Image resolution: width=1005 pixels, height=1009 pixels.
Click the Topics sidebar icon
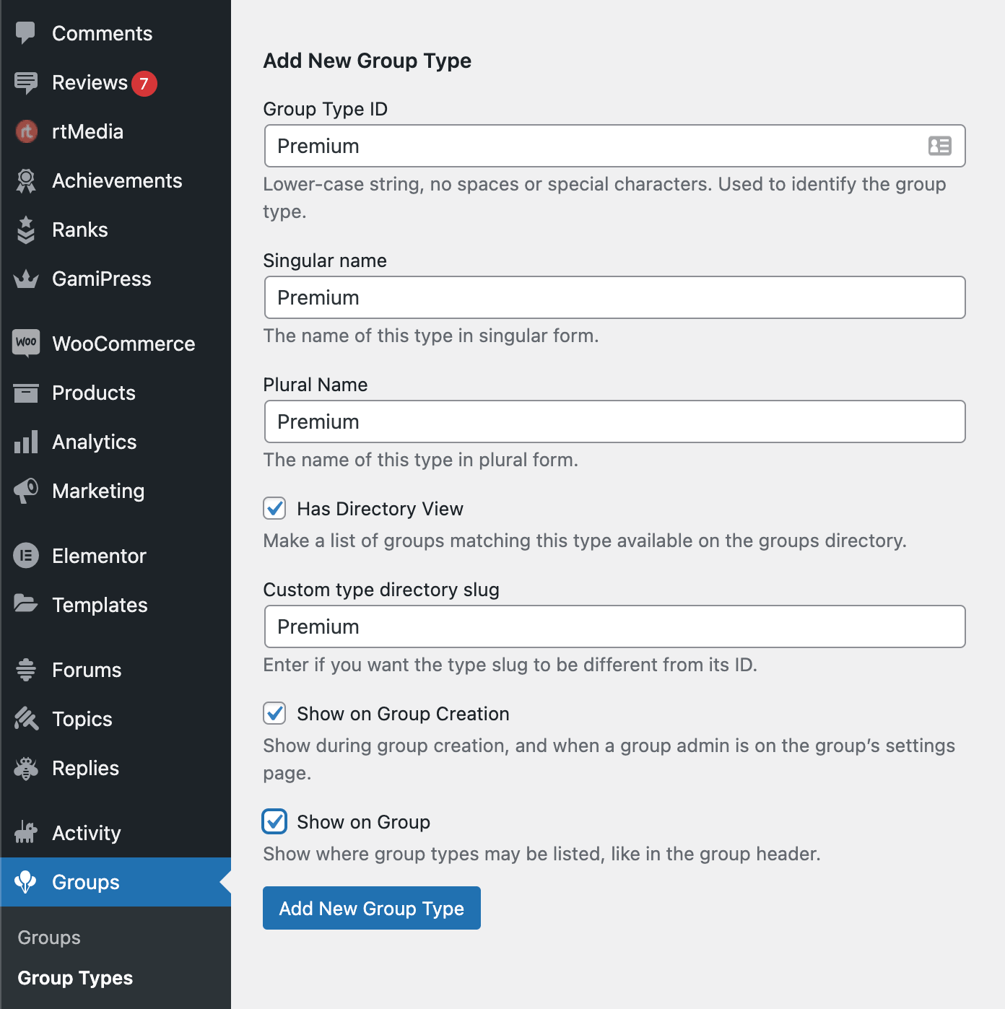pyautogui.click(x=26, y=719)
